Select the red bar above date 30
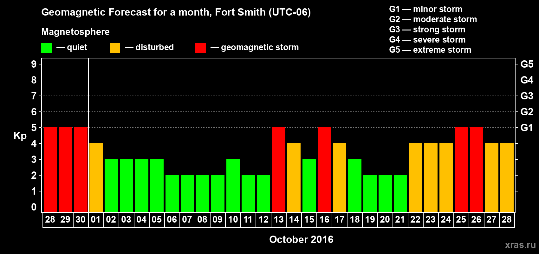 [81, 170]
